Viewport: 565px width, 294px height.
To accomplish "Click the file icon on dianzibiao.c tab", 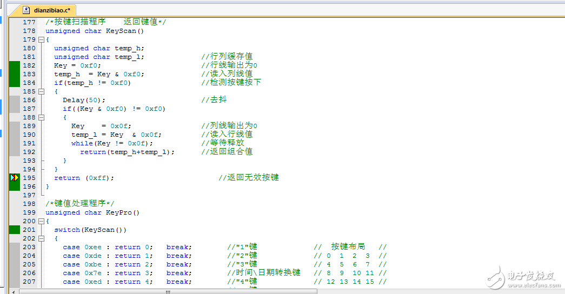I will tap(26, 10).
